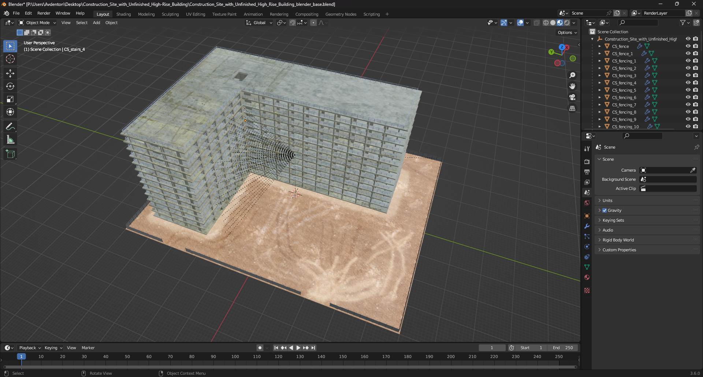The height and width of the screenshot is (377, 703).
Task: Click the Camera eyedropper button
Action: pos(693,170)
